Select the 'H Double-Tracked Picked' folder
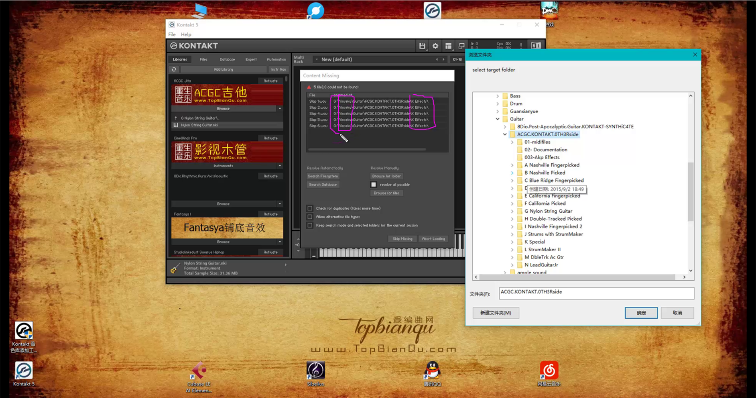The width and height of the screenshot is (756, 398). click(x=553, y=219)
